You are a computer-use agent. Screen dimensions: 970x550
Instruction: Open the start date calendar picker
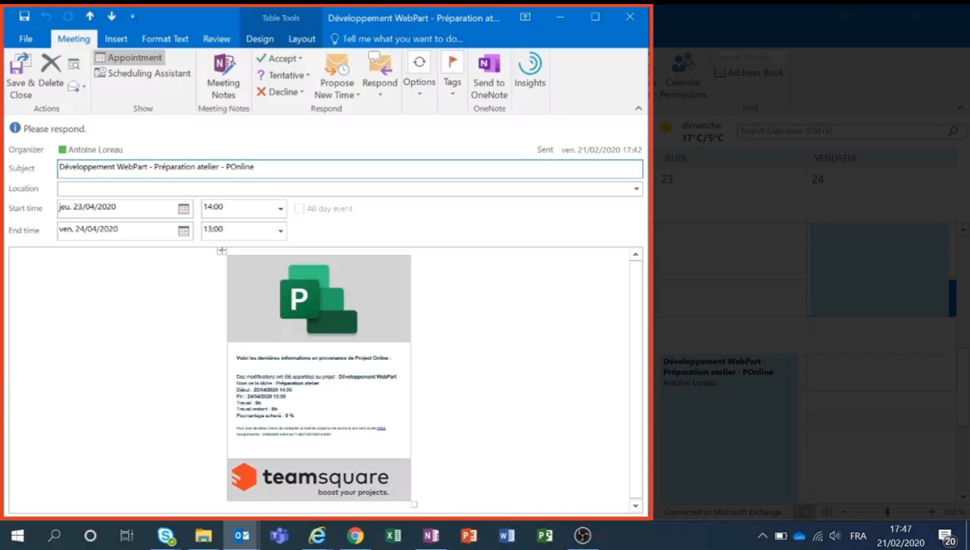pyautogui.click(x=183, y=208)
